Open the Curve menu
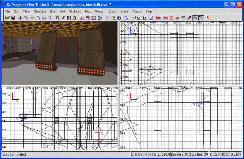Screen dimensions: 244x159 point(124,11)
